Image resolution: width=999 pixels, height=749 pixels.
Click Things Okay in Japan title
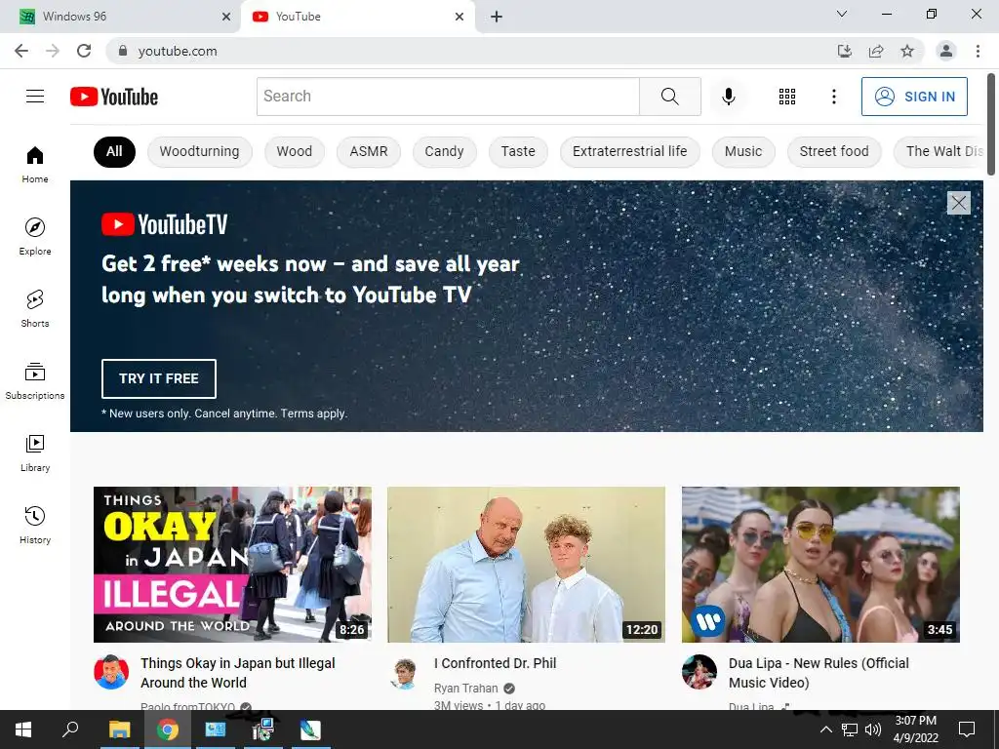click(238, 673)
